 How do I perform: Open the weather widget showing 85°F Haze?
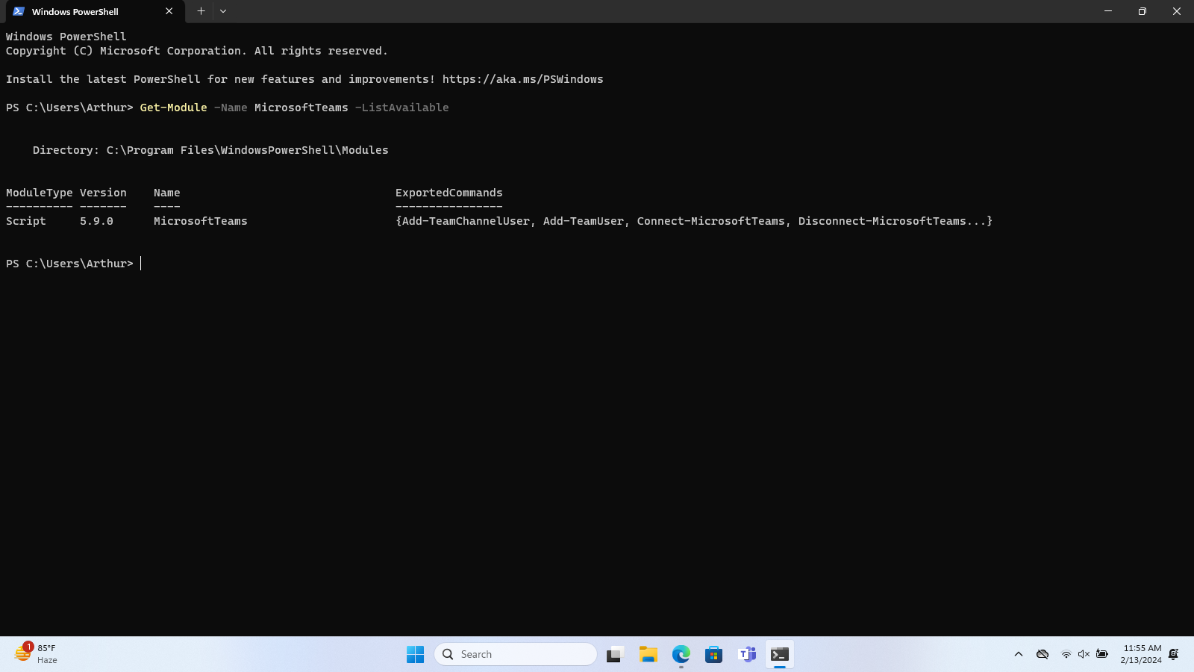point(36,654)
